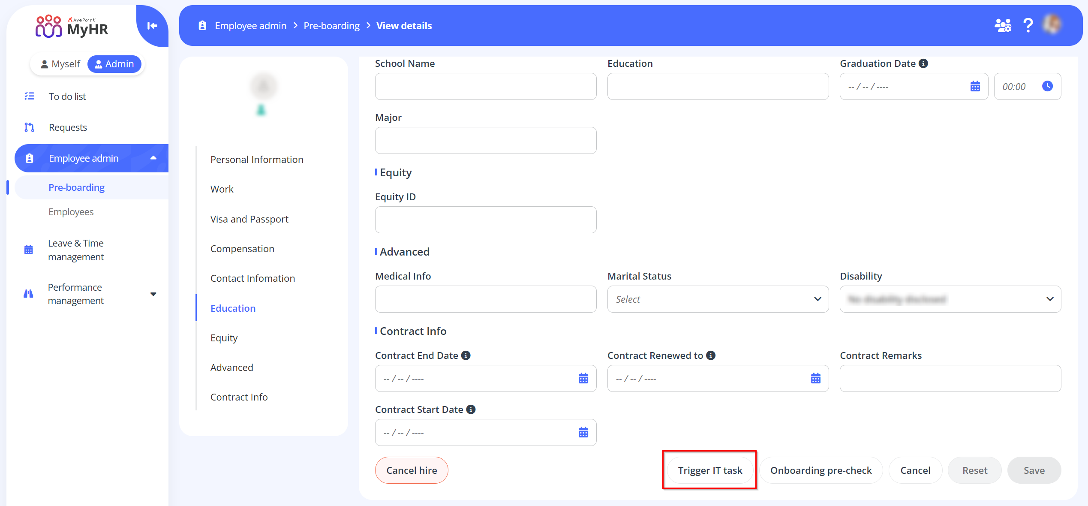Click the Requests icon in the sidebar
Image resolution: width=1088 pixels, height=506 pixels.
(x=29, y=127)
